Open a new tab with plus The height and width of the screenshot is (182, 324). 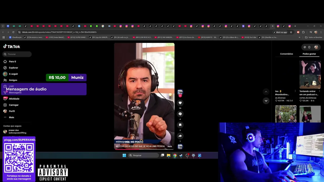(295, 26)
